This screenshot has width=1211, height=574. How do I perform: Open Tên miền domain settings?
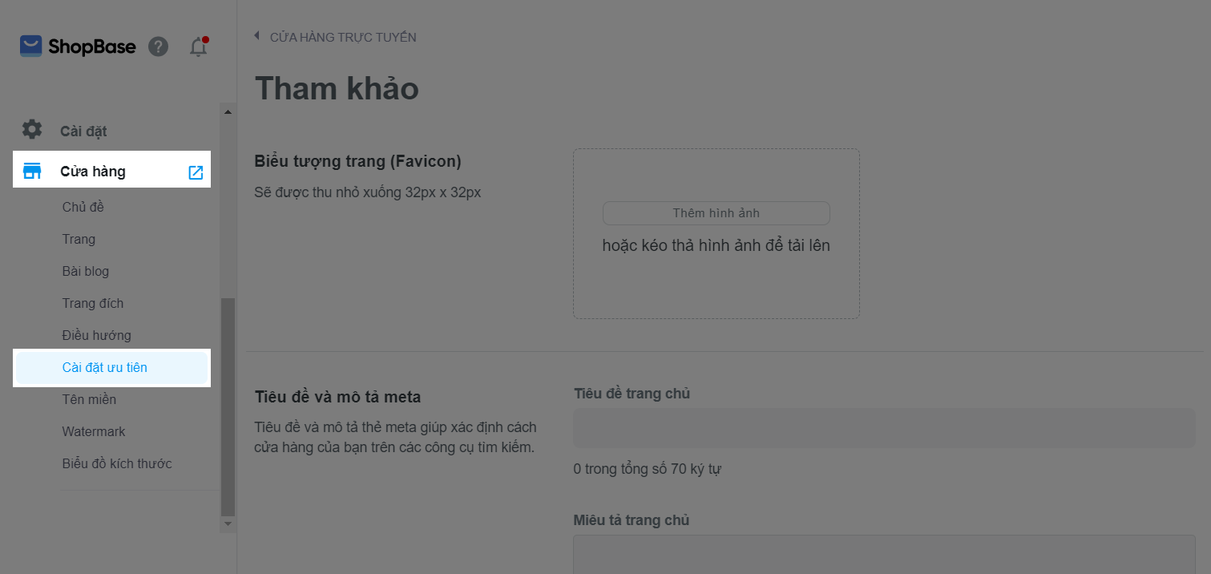[x=89, y=399]
